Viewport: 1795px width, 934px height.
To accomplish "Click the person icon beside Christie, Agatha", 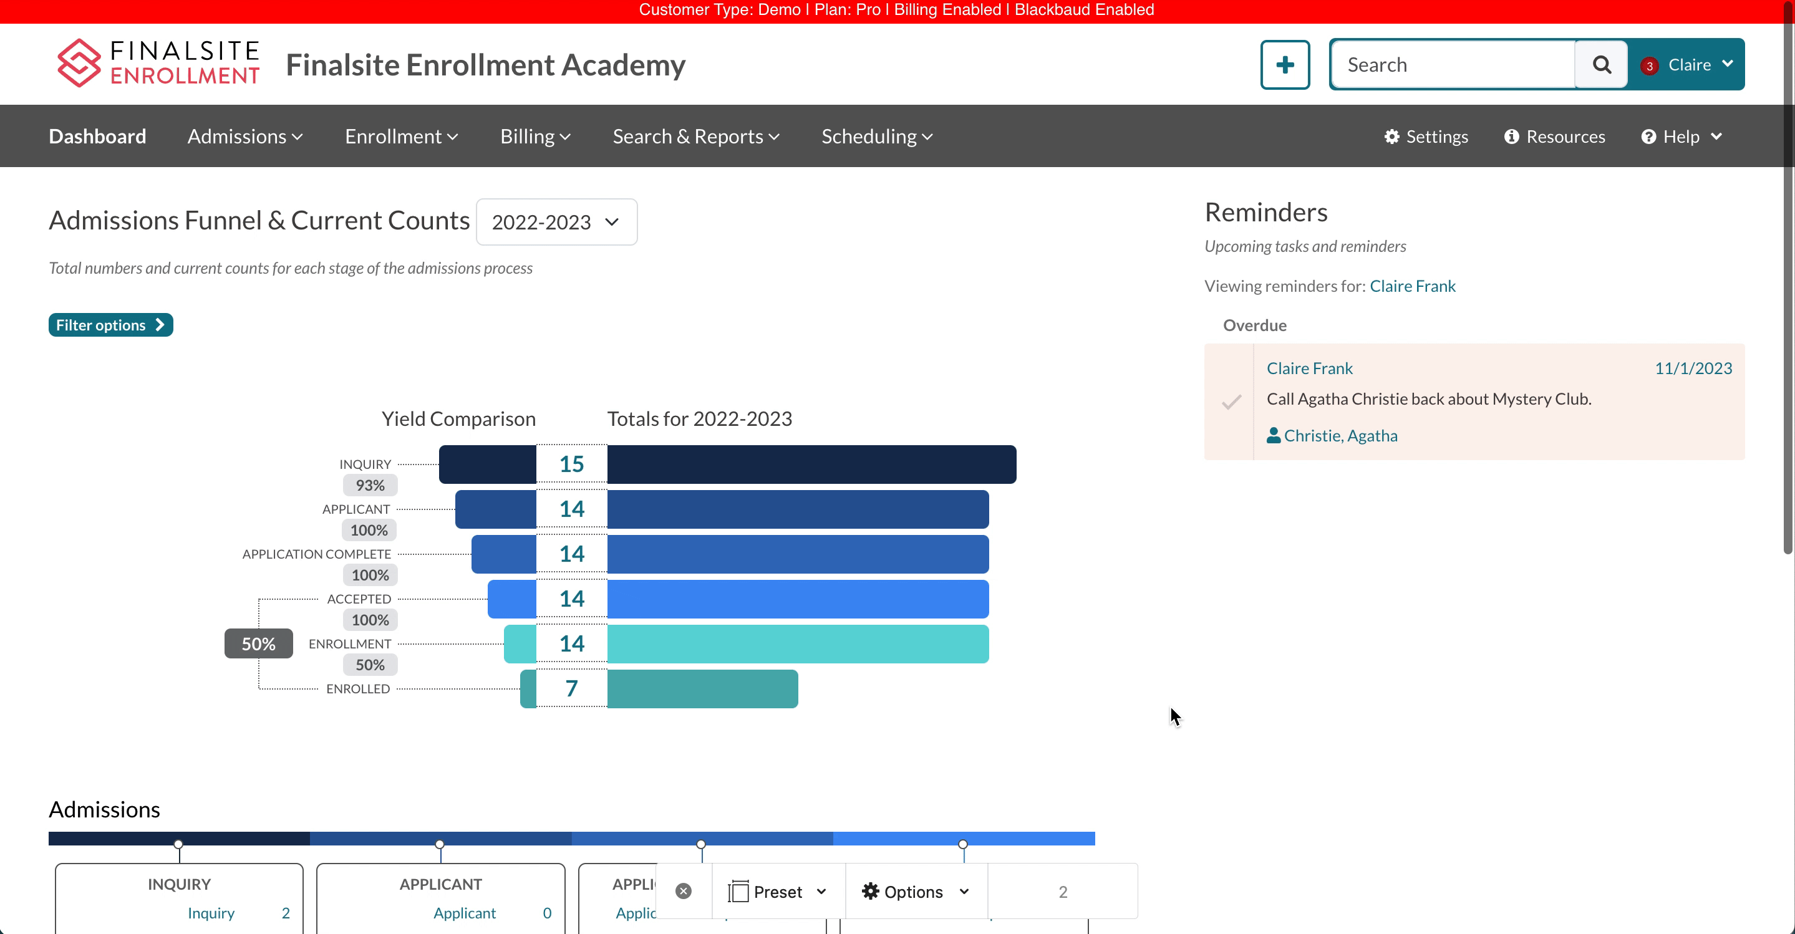I will (1273, 435).
